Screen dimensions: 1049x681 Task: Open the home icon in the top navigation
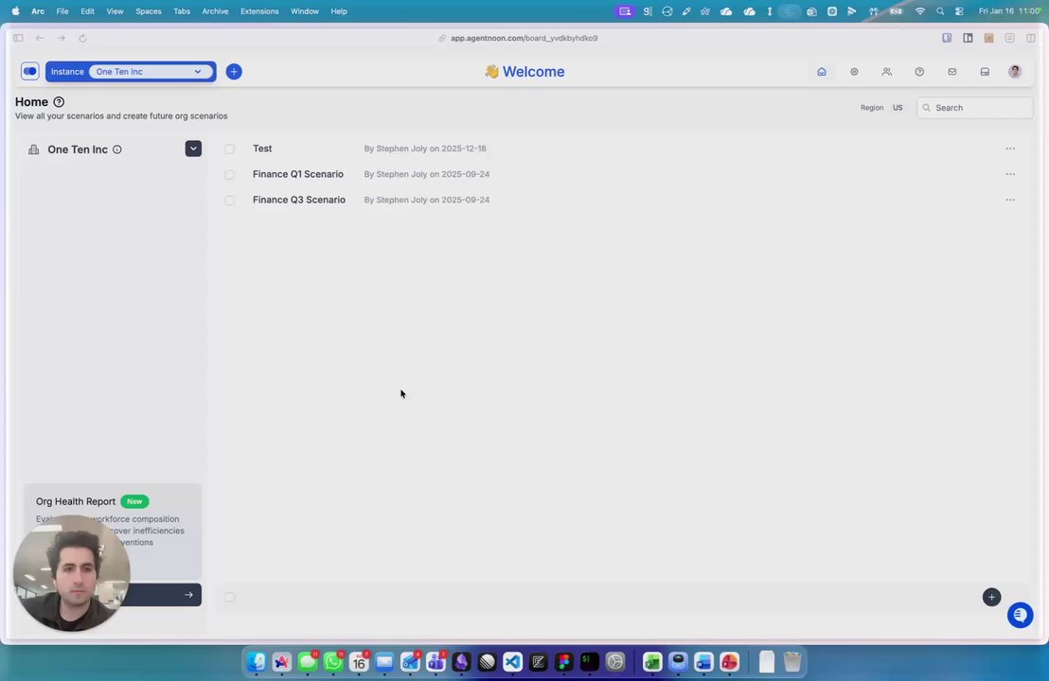(822, 72)
